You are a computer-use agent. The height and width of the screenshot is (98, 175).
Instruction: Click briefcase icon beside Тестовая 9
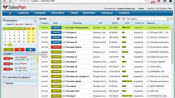tap(64, 52)
